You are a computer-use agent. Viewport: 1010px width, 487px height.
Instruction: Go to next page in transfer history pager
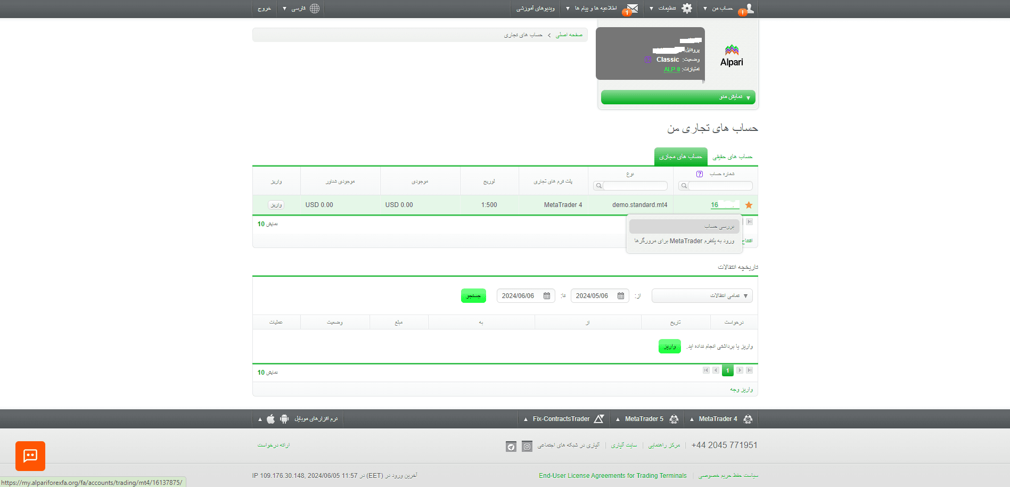[x=740, y=370]
